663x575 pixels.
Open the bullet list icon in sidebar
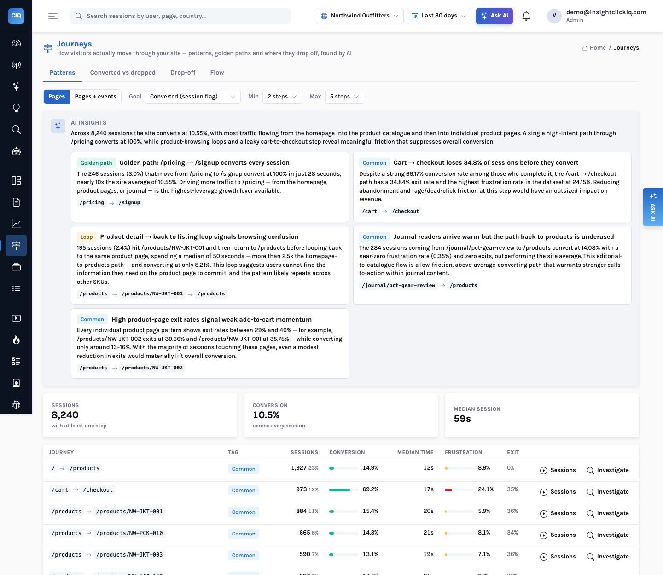click(x=16, y=288)
